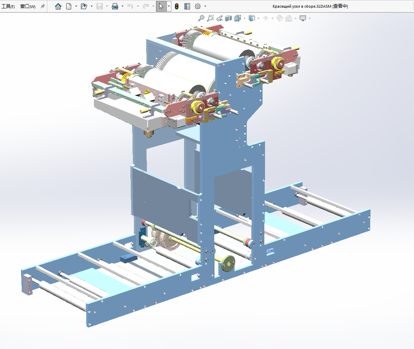Open View Orientation cube
This screenshot has width=414, height=349.
click(238, 18)
